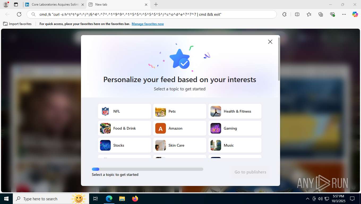Open Firefox from the taskbar
This screenshot has height=204, width=361.
135,199
